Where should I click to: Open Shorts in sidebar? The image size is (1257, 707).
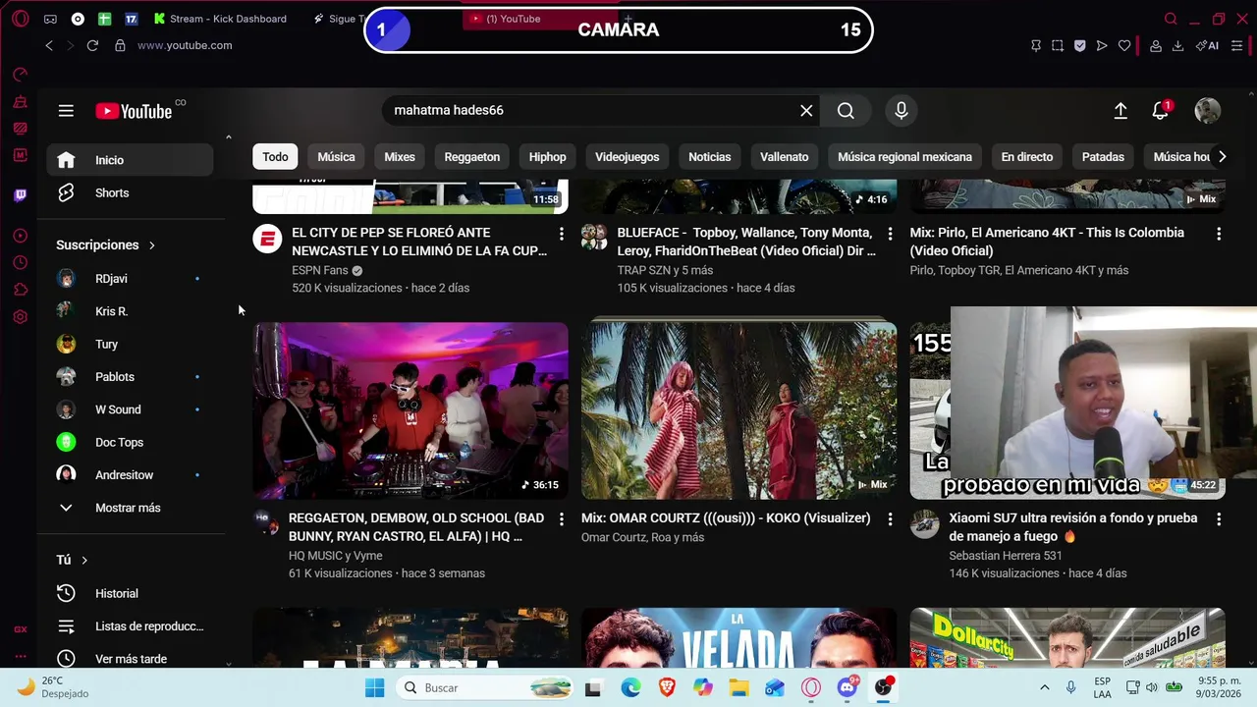tap(130, 193)
